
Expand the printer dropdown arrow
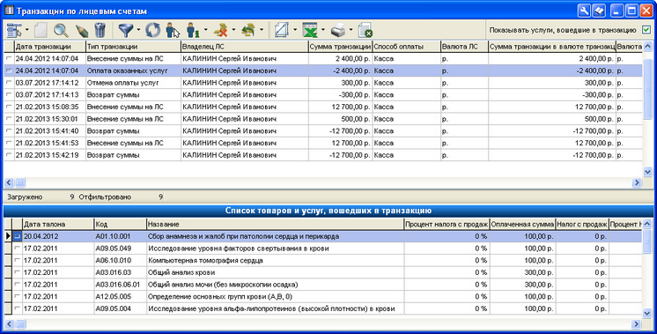tap(351, 30)
